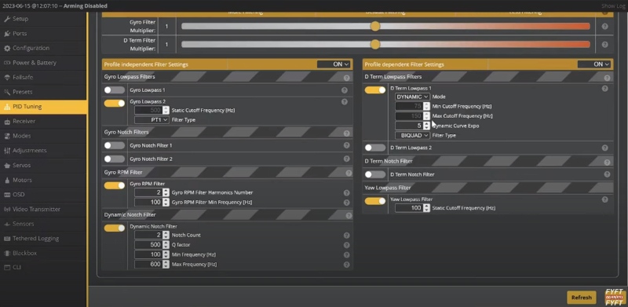Go to the Failsafe tab
This screenshot has height=307, width=628.
(43, 78)
